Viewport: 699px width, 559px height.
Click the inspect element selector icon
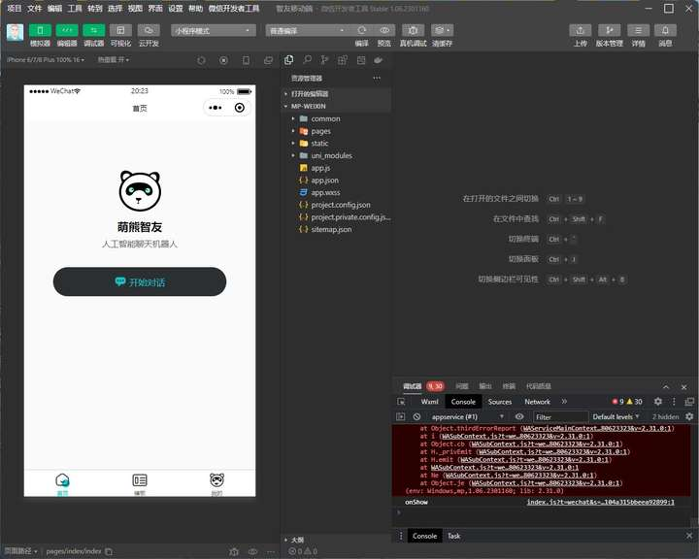(402, 402)
